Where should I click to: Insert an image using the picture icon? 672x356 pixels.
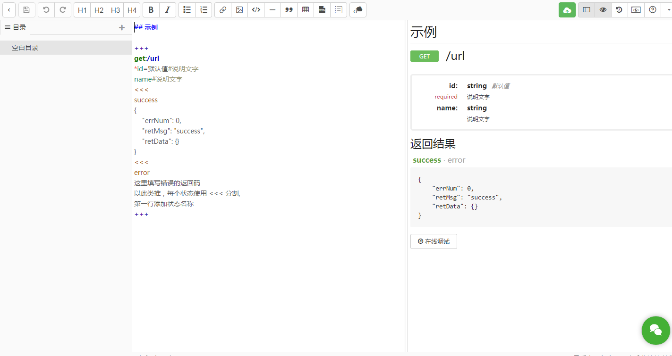(x=239, y=10)
